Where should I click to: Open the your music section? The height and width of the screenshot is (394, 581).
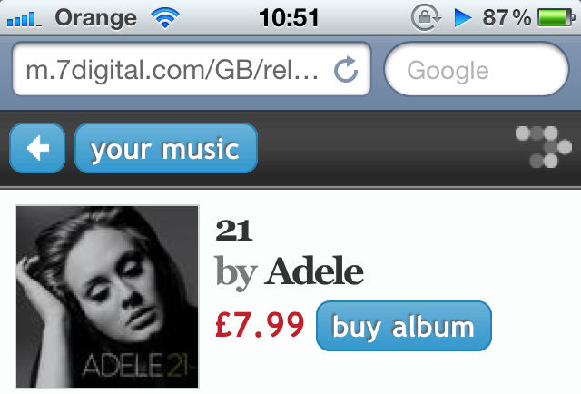166,148
